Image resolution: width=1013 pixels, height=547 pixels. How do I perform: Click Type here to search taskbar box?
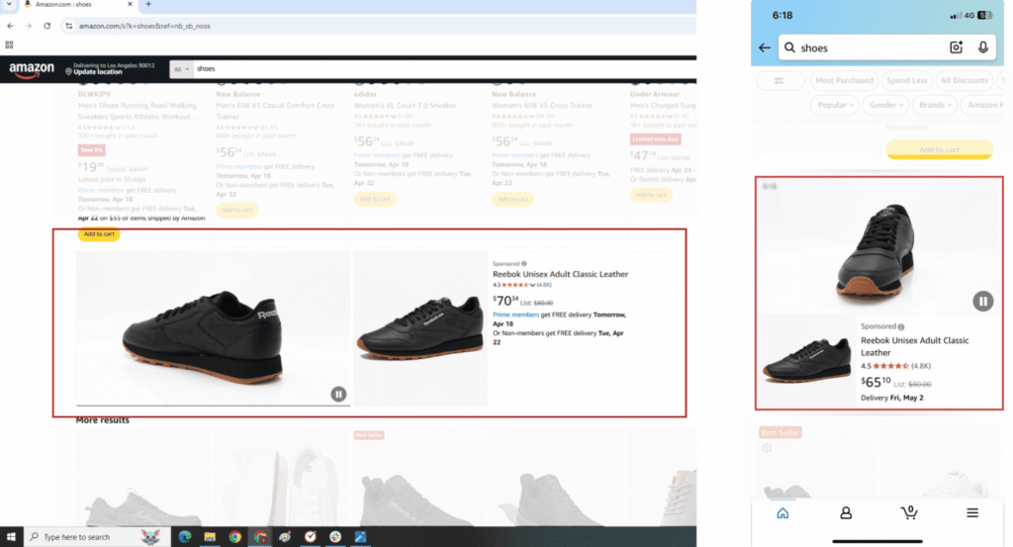[x=97, y=537]
